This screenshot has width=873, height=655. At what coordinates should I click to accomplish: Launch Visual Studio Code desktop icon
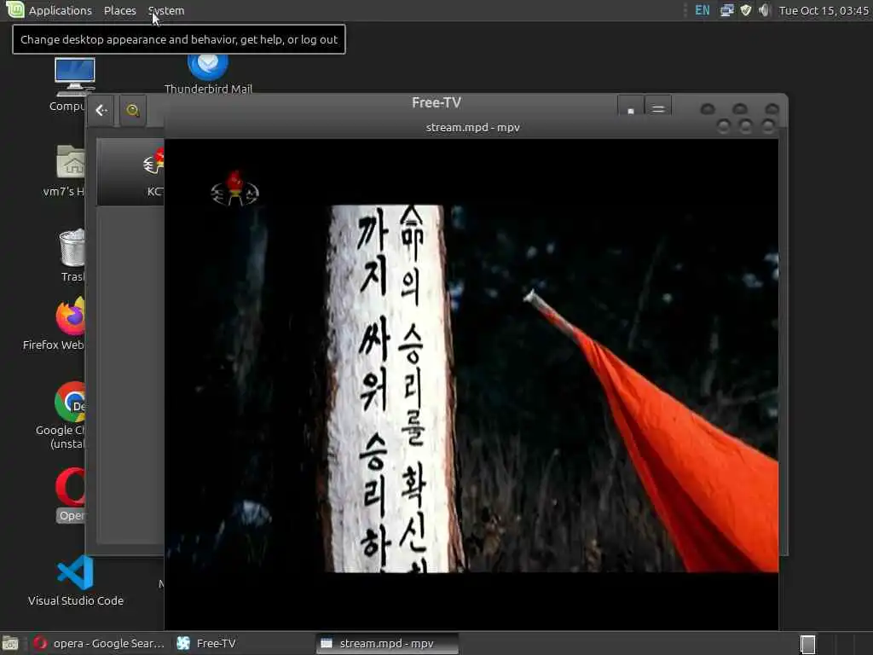coord(76,580)
